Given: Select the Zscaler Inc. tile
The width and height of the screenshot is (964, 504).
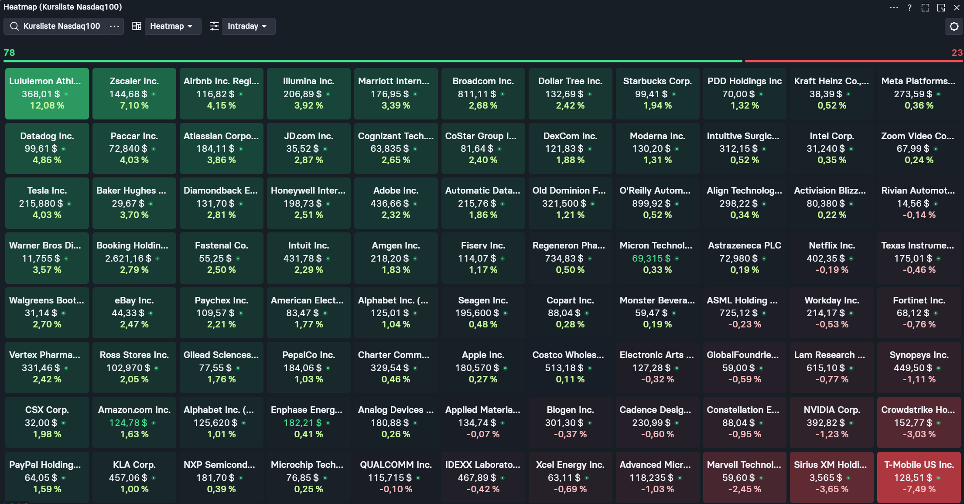Looking at the screenshot, I should (134, 94).
